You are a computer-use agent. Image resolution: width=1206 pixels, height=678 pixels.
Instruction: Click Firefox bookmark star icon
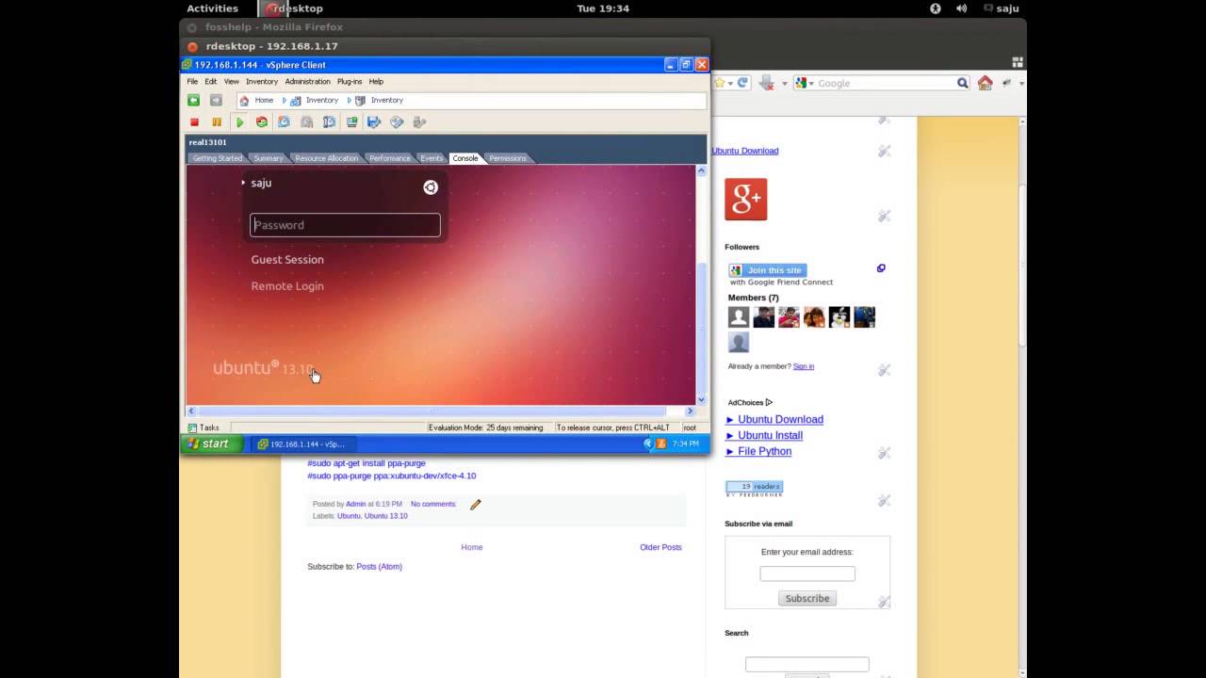point(720,83)
